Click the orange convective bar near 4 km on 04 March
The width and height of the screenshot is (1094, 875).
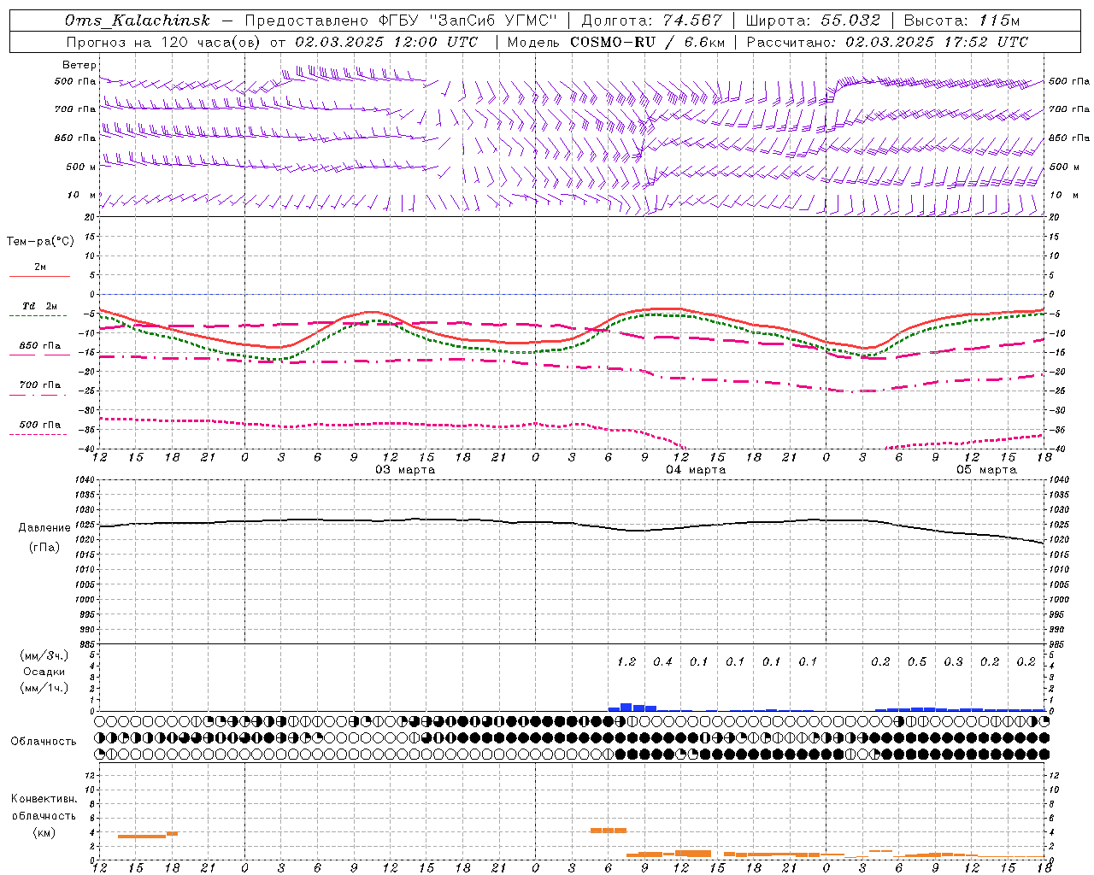point(609,830)
